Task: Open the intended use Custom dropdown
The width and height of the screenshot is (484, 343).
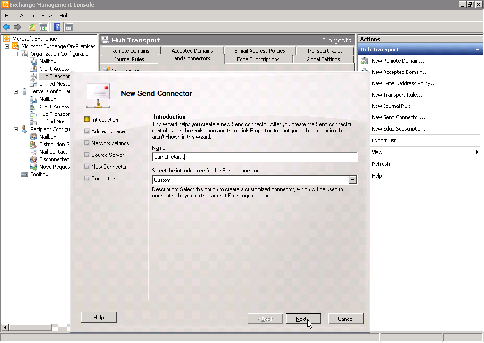Action: (352, 180)
